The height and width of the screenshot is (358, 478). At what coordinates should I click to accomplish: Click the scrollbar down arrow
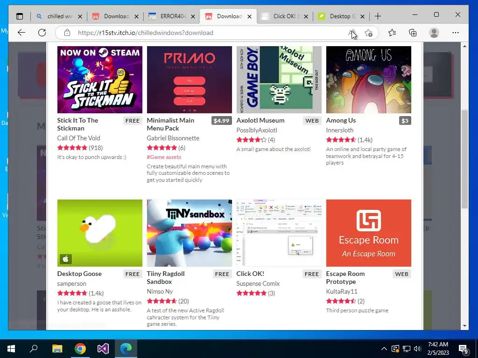tap(464, 326)
